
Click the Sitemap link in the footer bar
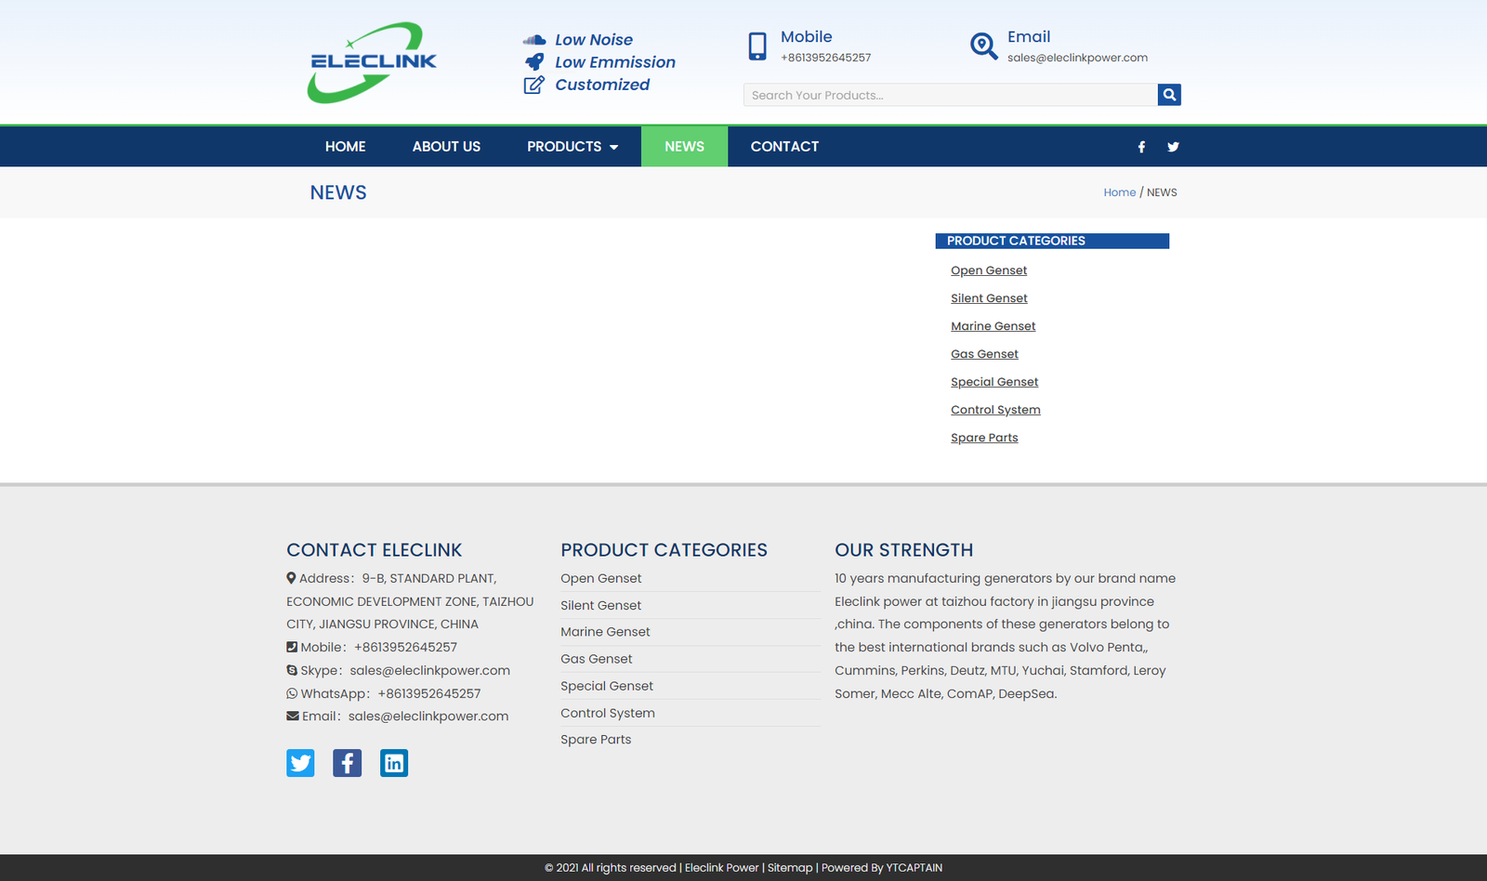point(790,868)
